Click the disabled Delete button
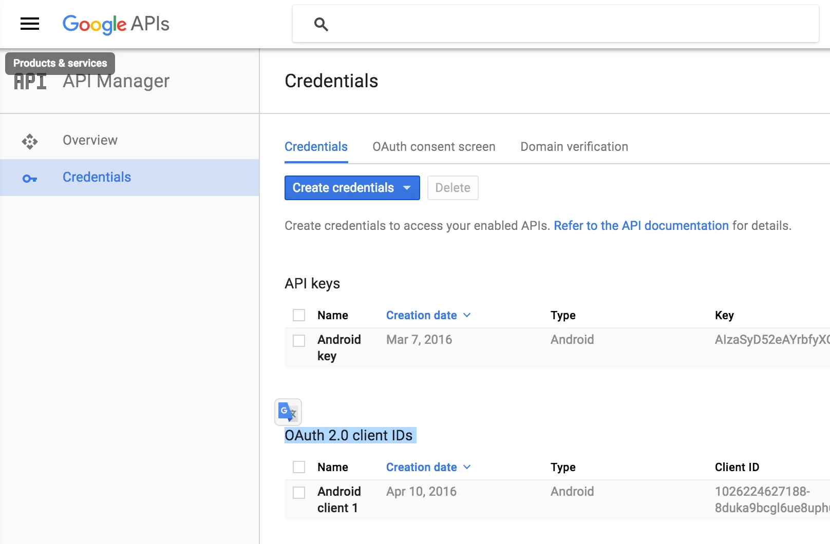Image resolution: width=830 pixels, height=544 pixels. [x=452, y=188]
